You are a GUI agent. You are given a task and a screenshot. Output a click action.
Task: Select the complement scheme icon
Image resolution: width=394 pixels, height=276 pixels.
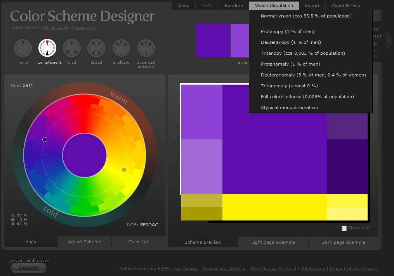[x=47, y=48]
